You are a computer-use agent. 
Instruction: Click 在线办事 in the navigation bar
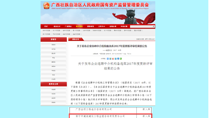(113, 27)
